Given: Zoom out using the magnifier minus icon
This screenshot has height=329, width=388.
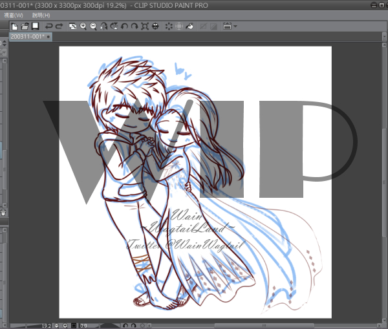Looking at the screenshot, I should point(93,27).
